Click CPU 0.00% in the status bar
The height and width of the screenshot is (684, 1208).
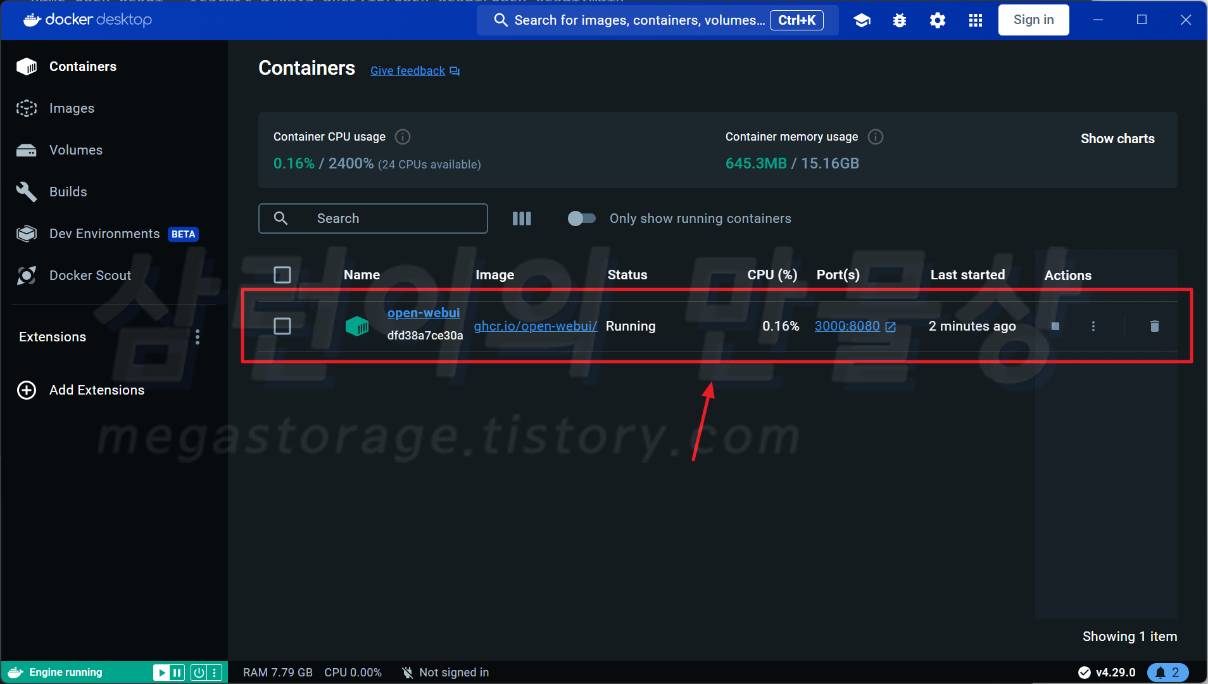353,673
